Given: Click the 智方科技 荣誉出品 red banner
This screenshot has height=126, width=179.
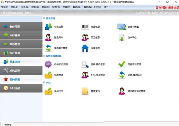Looking at the screenshot, I should click(167, 7).
